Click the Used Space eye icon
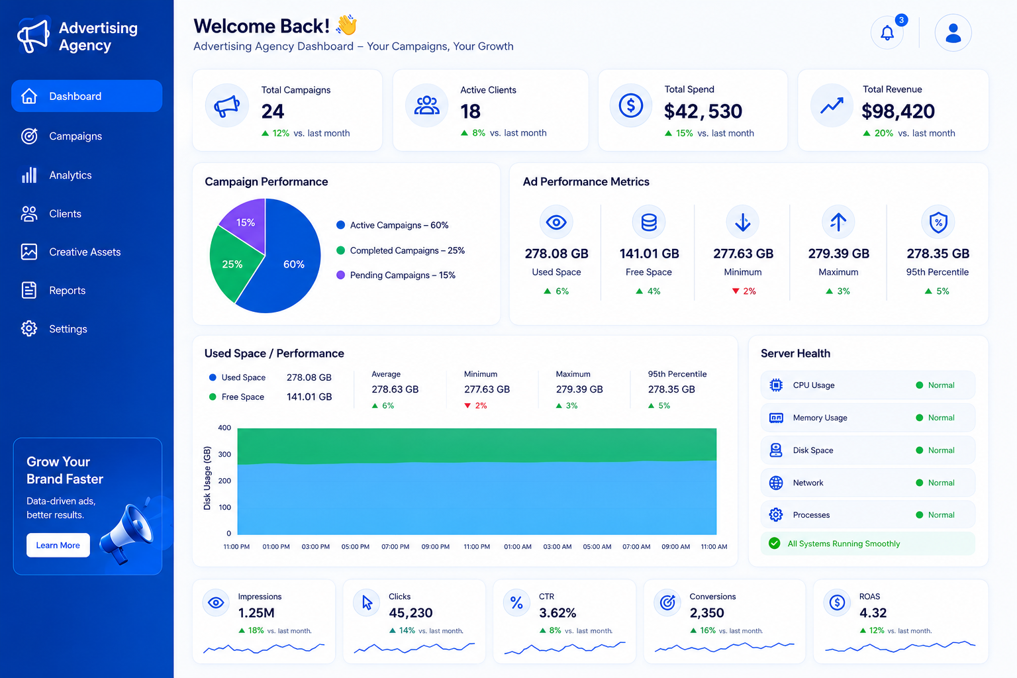Image resolution: width=1017 pixels, height=678 pixels. [x=556, y=222]
